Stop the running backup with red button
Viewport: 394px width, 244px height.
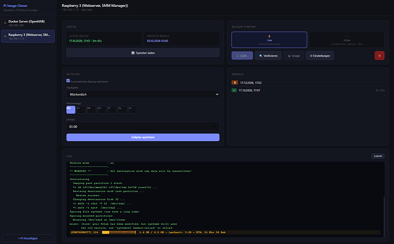(379, 55)
